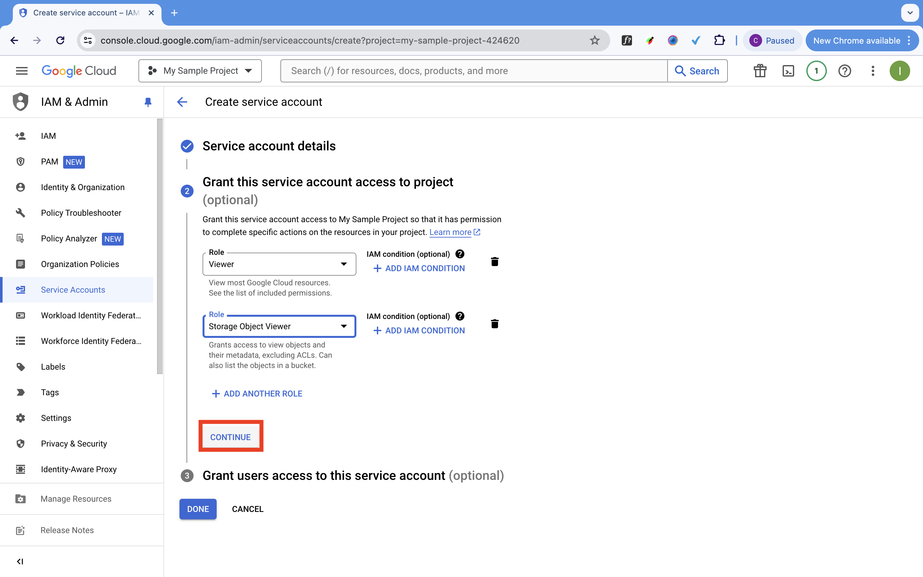Expand the Storage Object Viewer role dropdown

(279, 326)
